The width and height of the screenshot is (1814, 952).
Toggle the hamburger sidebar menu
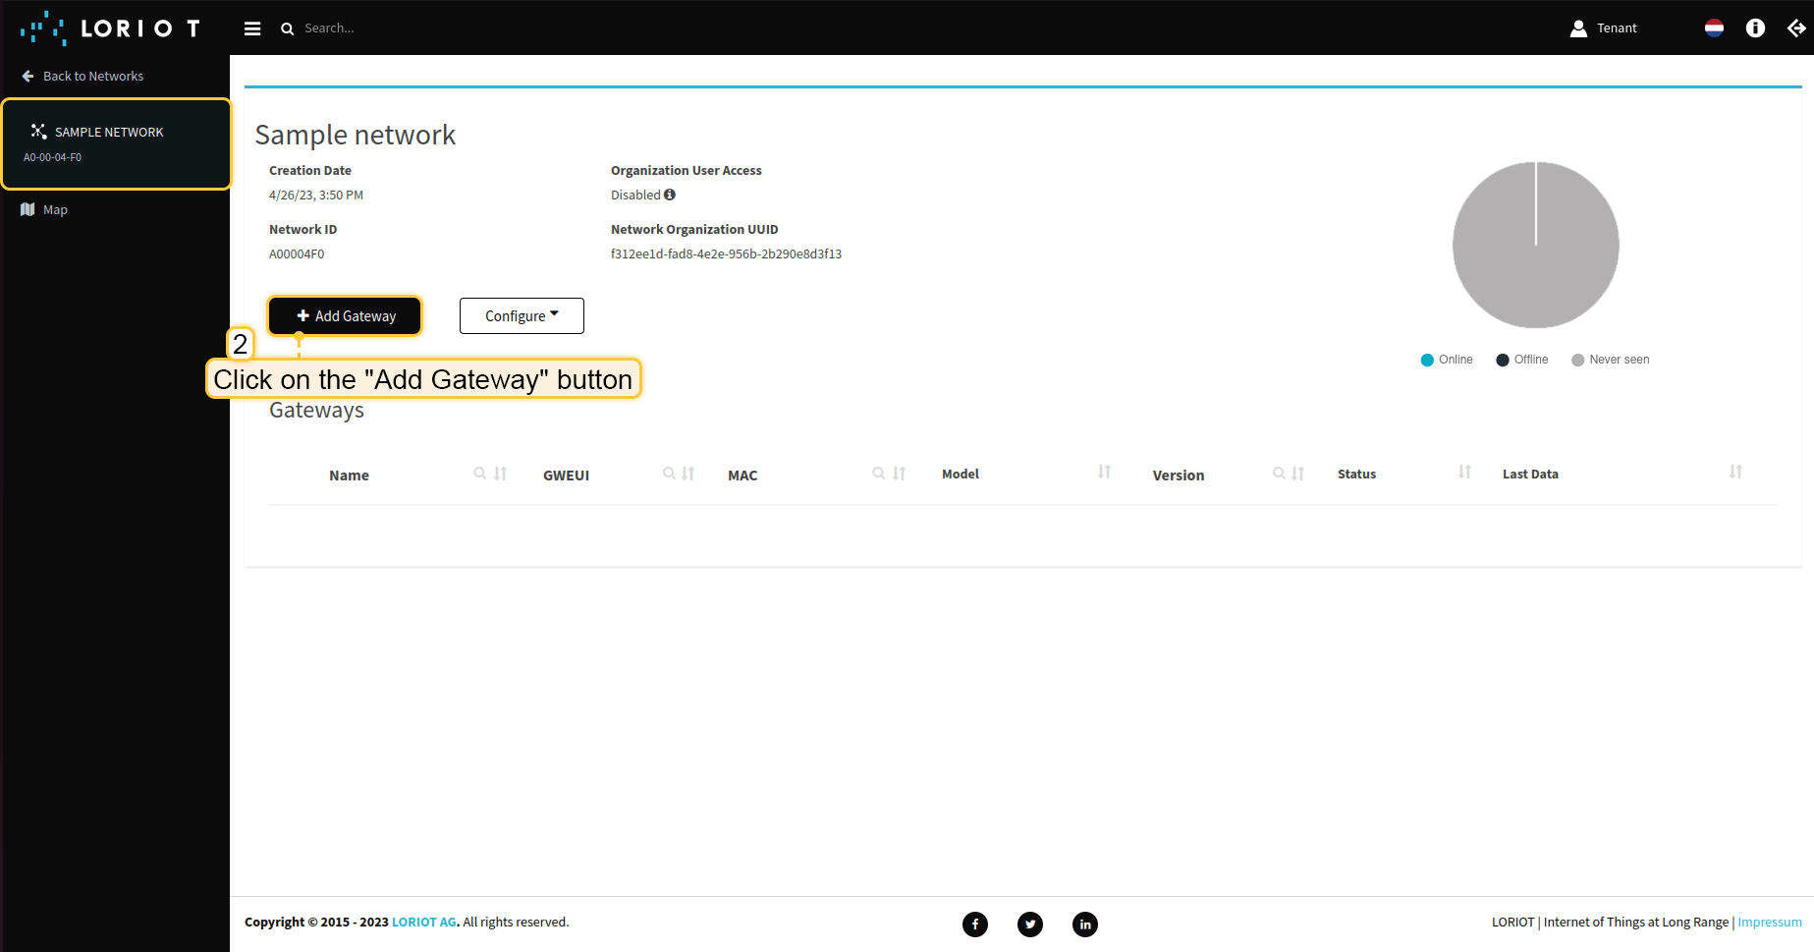tap(252, 28)
